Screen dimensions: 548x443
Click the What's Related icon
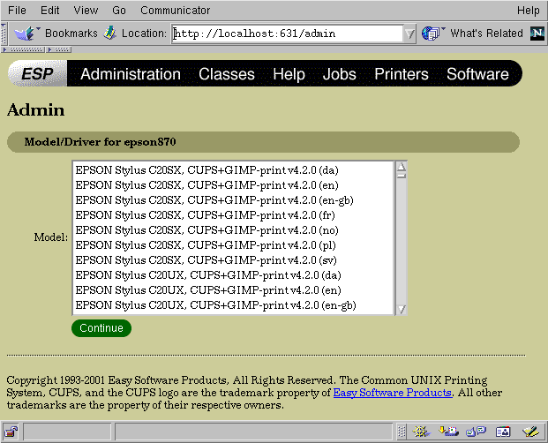pyautogui.click(x=432, y=34)
